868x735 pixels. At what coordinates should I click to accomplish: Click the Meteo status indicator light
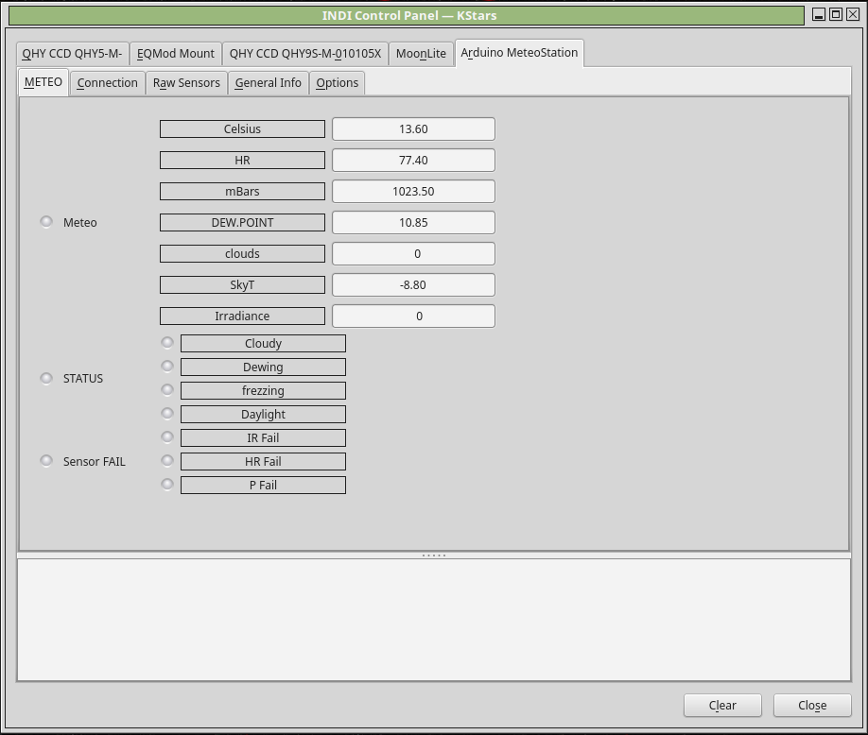tap(46, 222)
